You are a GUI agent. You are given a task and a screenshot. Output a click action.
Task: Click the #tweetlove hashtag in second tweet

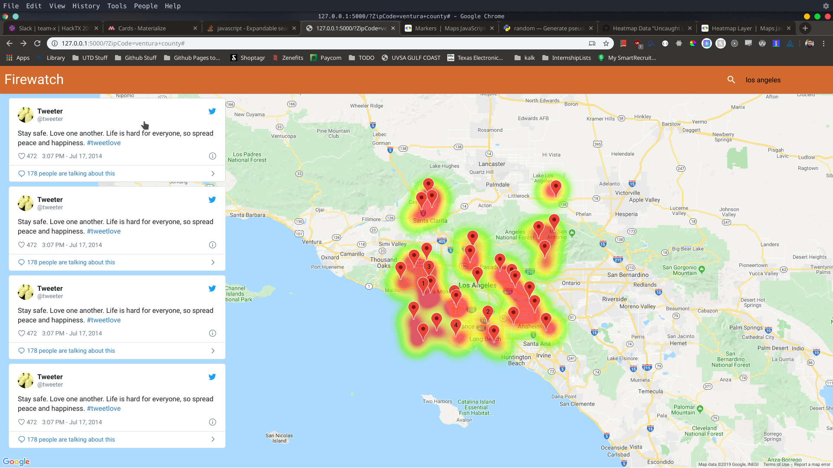pos(104,231)
